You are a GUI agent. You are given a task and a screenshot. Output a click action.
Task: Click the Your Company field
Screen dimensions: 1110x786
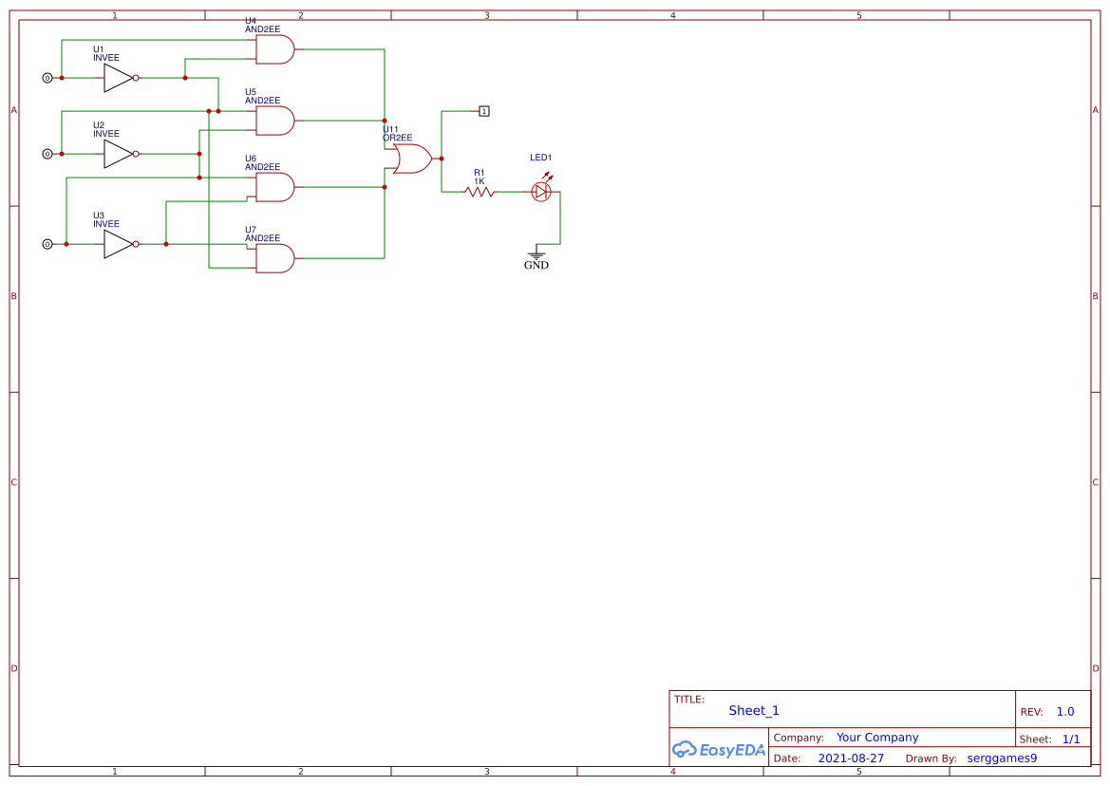pyautogui.click(x=877, y=738)
